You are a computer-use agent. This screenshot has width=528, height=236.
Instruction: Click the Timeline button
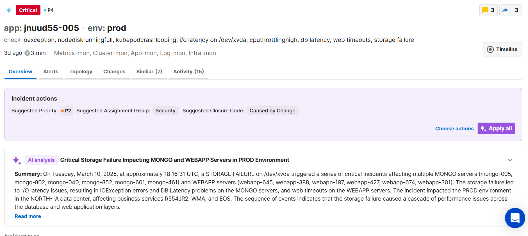point(502,49)
